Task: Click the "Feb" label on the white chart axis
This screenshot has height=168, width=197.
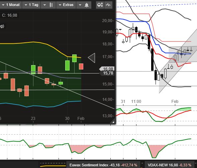Action: (x=175, y=102)
